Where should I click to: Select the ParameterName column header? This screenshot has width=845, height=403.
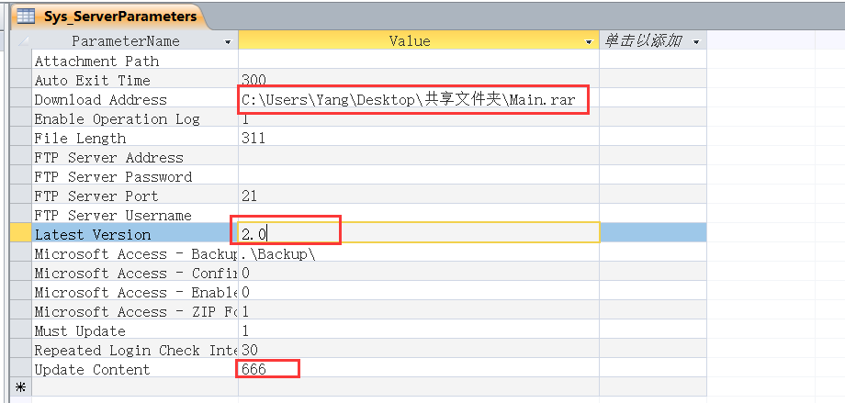[x=135, y=41]
